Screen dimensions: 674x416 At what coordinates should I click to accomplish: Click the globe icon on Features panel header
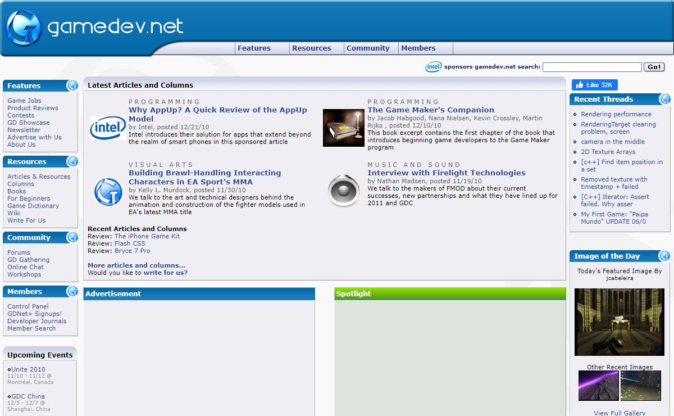coord(72,85)
